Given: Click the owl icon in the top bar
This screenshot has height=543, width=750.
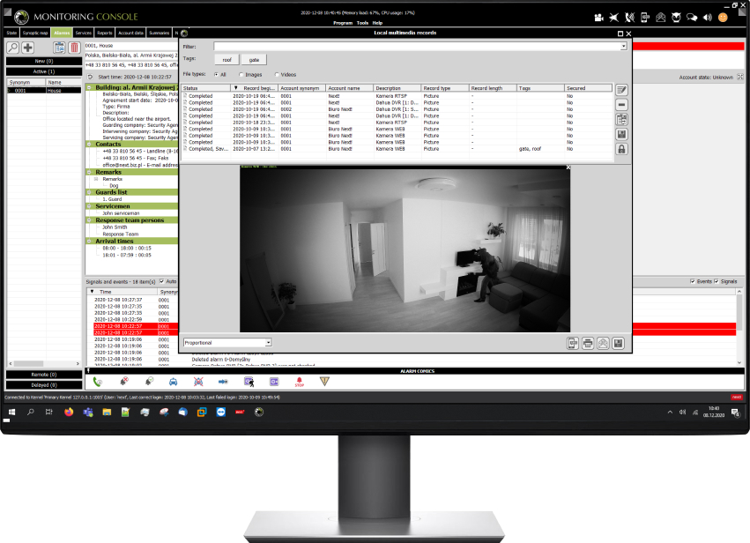Looking at the screenshot, I should coord(676,18).
